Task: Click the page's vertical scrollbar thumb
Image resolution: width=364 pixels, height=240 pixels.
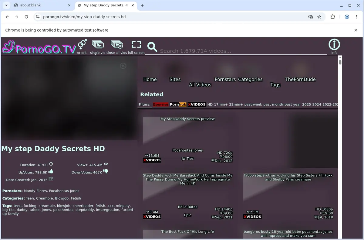Action: 340,62
